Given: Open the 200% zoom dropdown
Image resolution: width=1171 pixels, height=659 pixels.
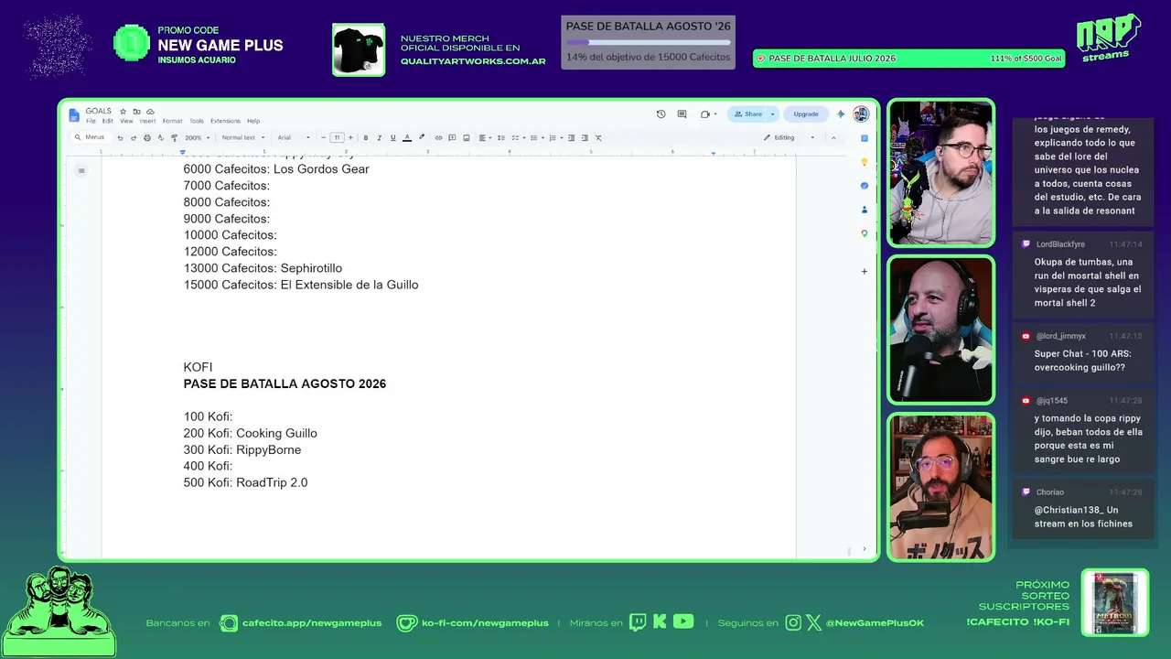Looking at the screenshot, I should (197, 138).
